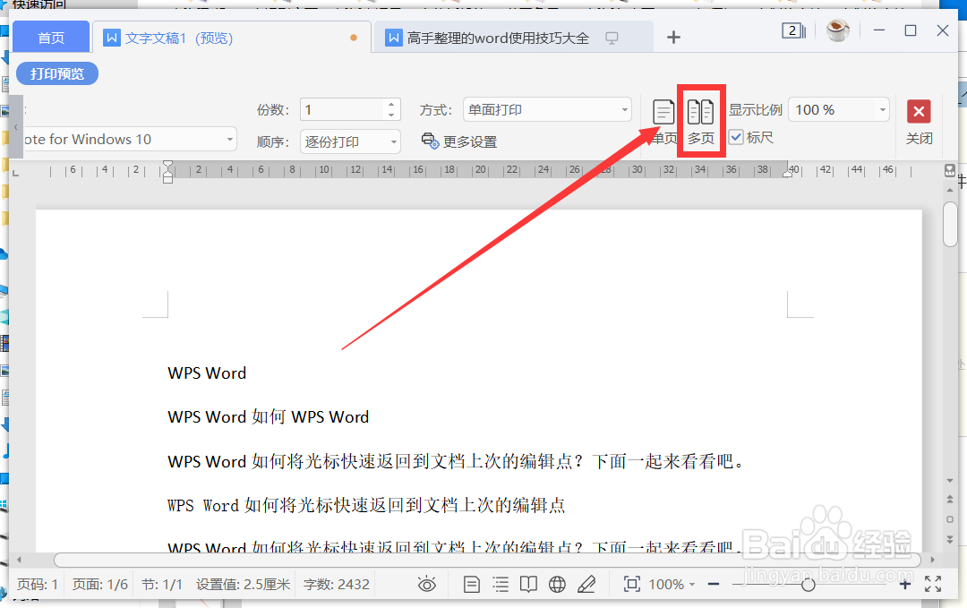This screenshot has height=608, width=967.
Task: Zoom in with plus button
Action: point(904,584)
